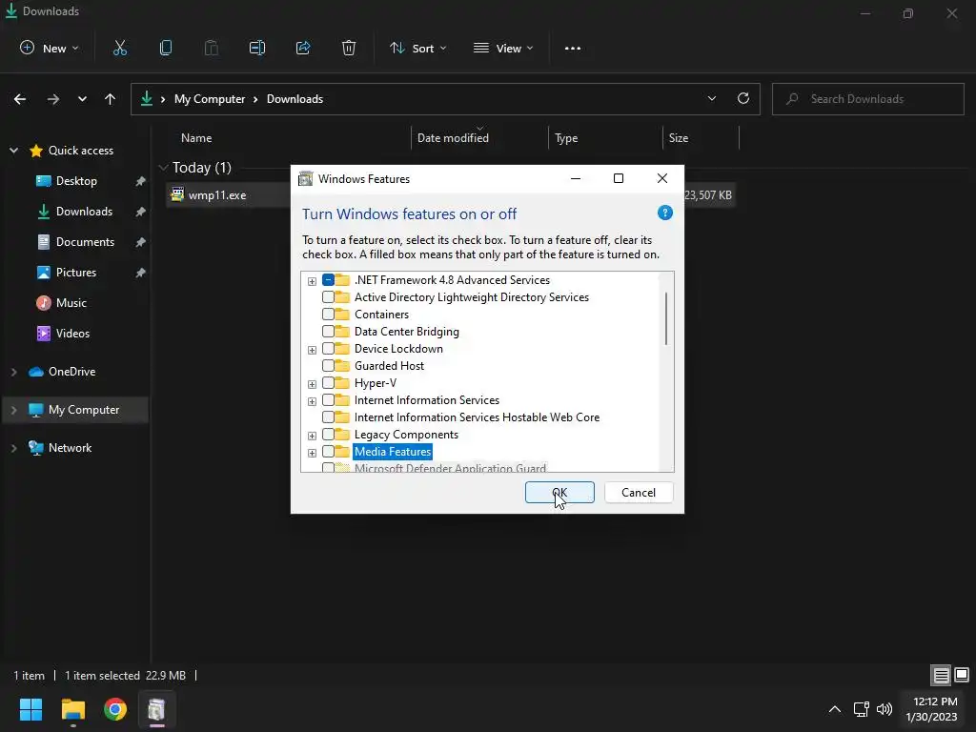Click the Cut scissors icon in toolbar
Viewport: 976px width, 732px height.
tap(120, 48)
